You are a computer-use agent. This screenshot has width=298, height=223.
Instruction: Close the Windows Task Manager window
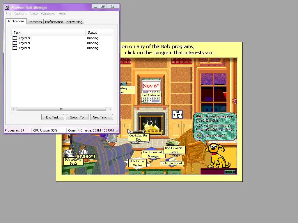point(113,6)
